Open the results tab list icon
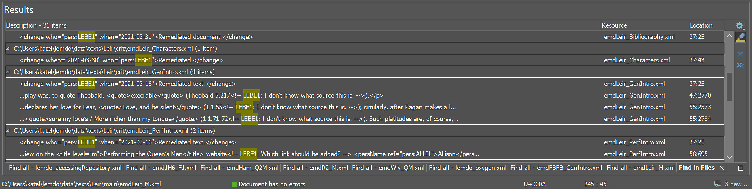752x189 pixels. click(741, 168)
